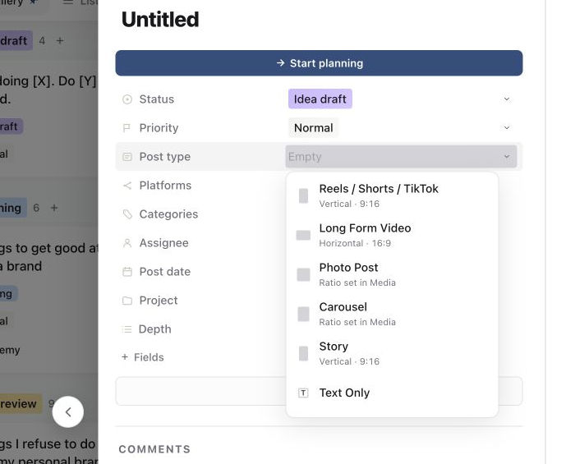
Task: Click the vertical ratio icon beside Reels
Action: [303, 195]
